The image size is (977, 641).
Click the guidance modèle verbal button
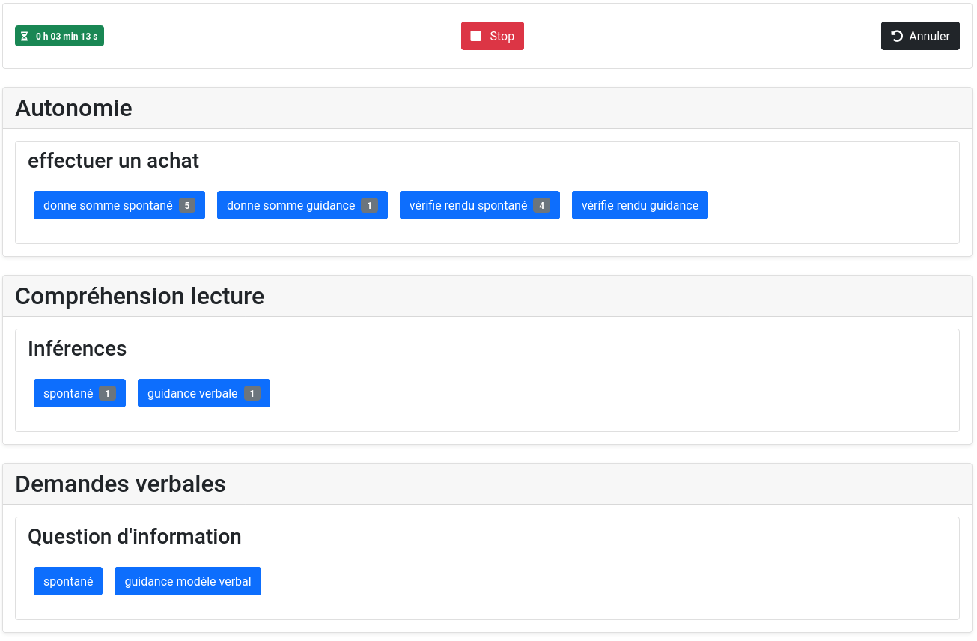coord(188,581)
